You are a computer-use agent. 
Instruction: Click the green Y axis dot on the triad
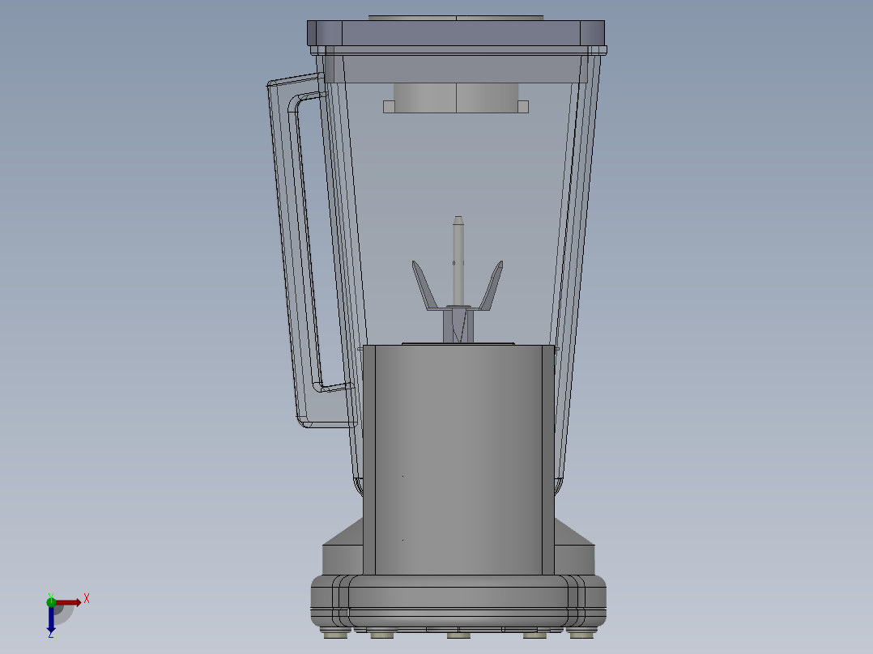point(51,601)
